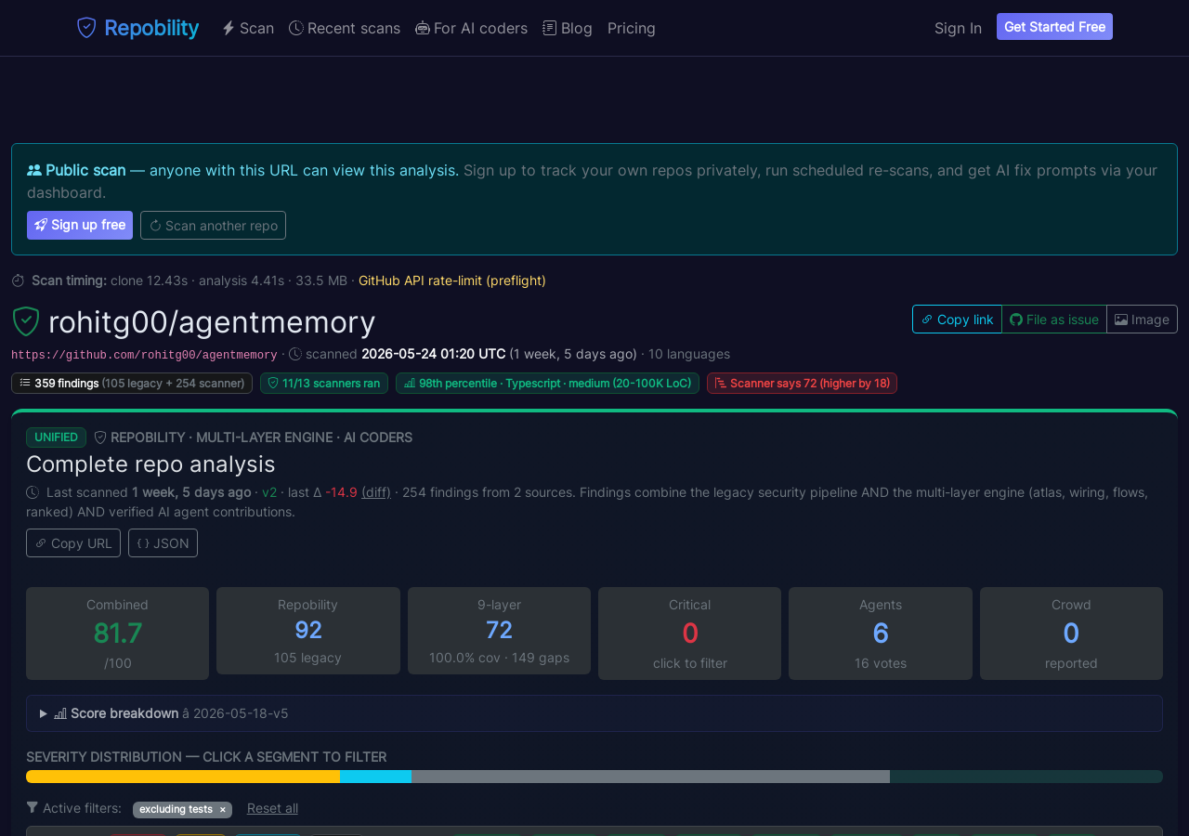Click the Critical 0 card to filter
Screen dimensions: 1189x836
(689, 634)
